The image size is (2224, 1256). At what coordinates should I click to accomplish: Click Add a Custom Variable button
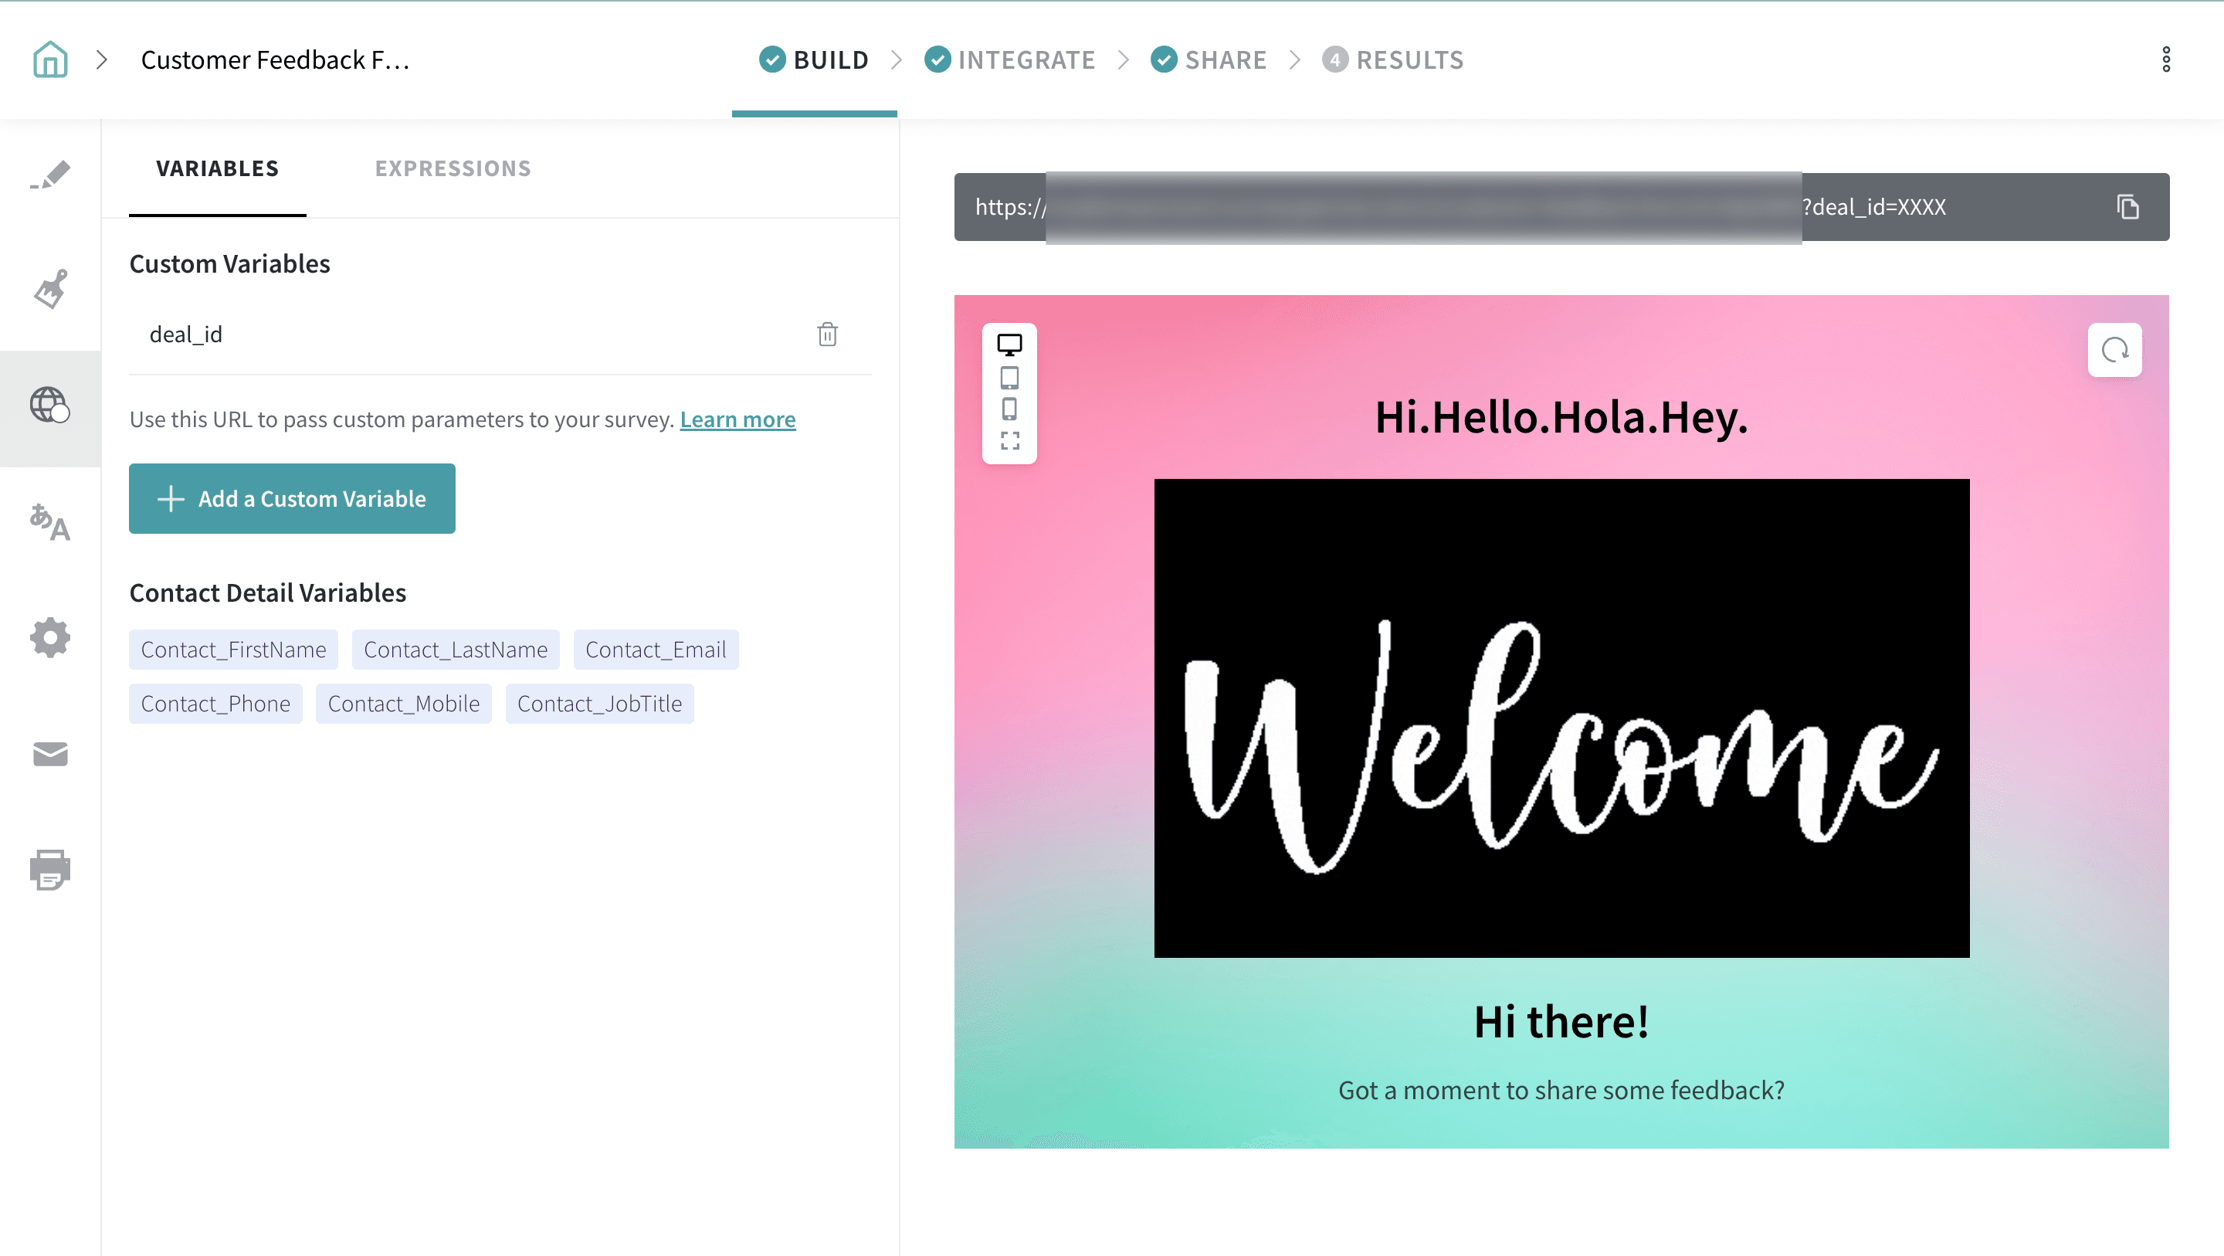pyautogui.click(x=292, y=498)
